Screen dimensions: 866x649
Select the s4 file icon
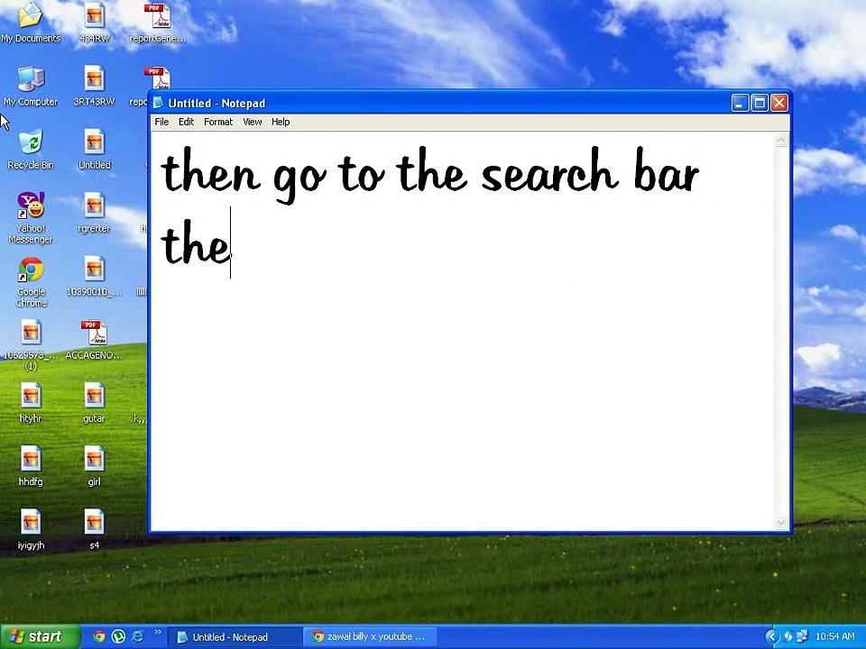(x=95, y=530)
